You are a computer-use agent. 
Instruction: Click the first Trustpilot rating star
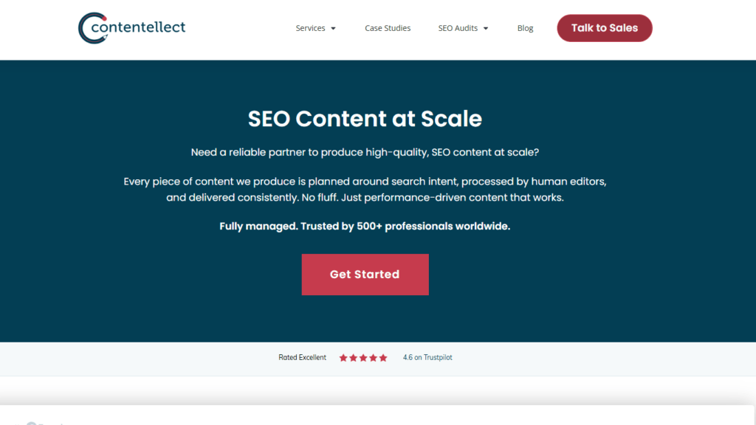pyautogui.click(x=343, y=358)
